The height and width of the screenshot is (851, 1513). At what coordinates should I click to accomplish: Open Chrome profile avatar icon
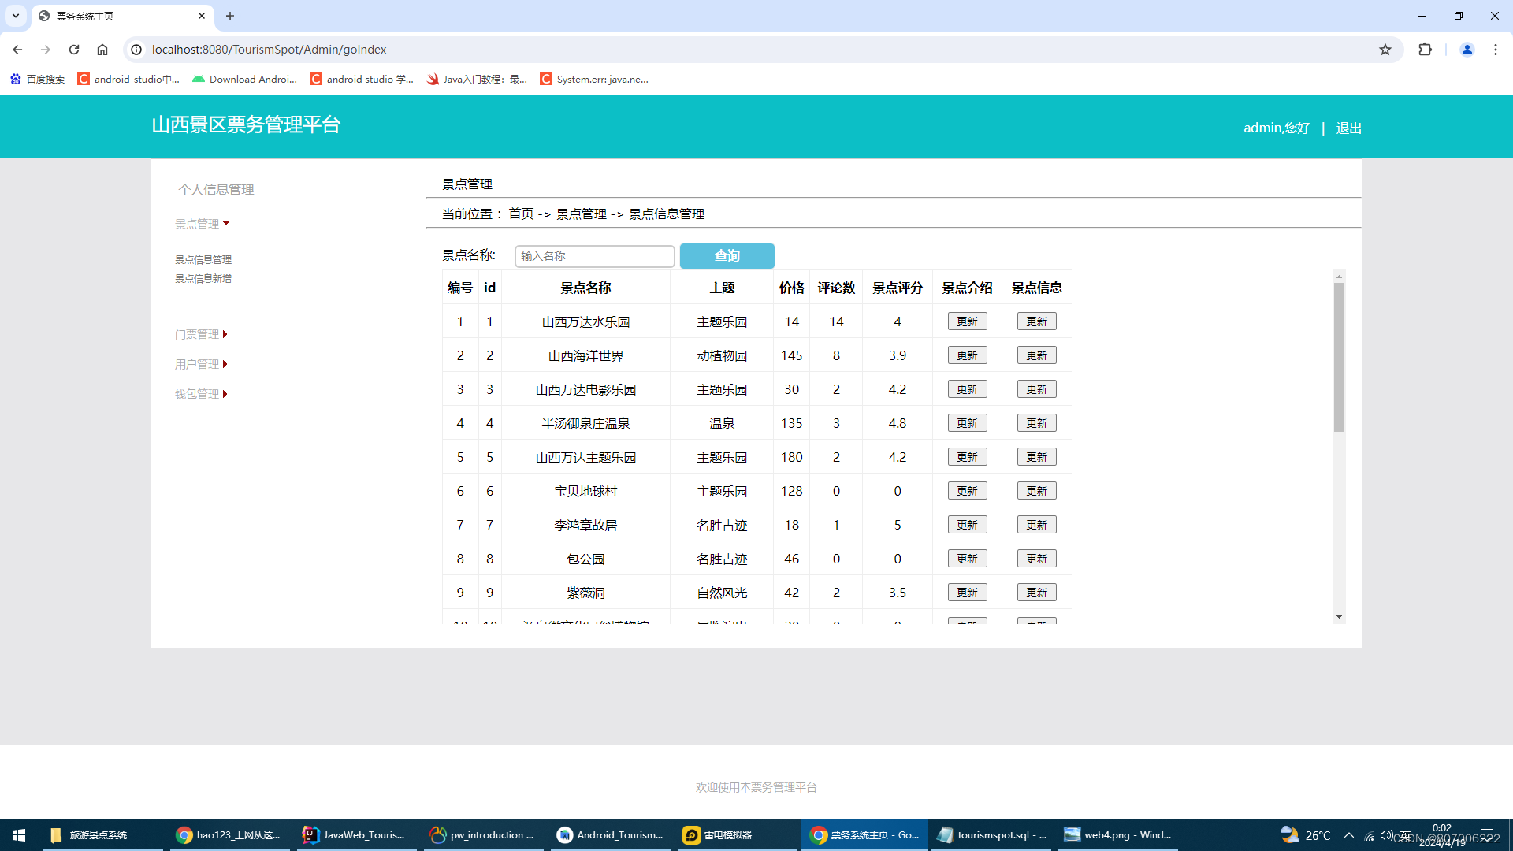point(1467,50)
